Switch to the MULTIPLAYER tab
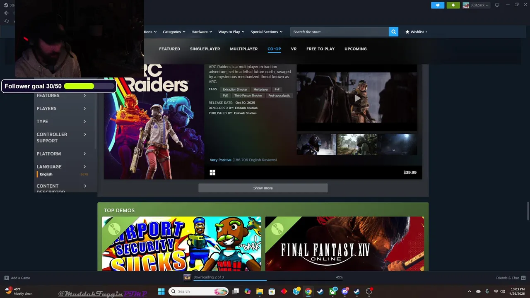Viewport: 530px width, 298px height. tap(244, 49)
